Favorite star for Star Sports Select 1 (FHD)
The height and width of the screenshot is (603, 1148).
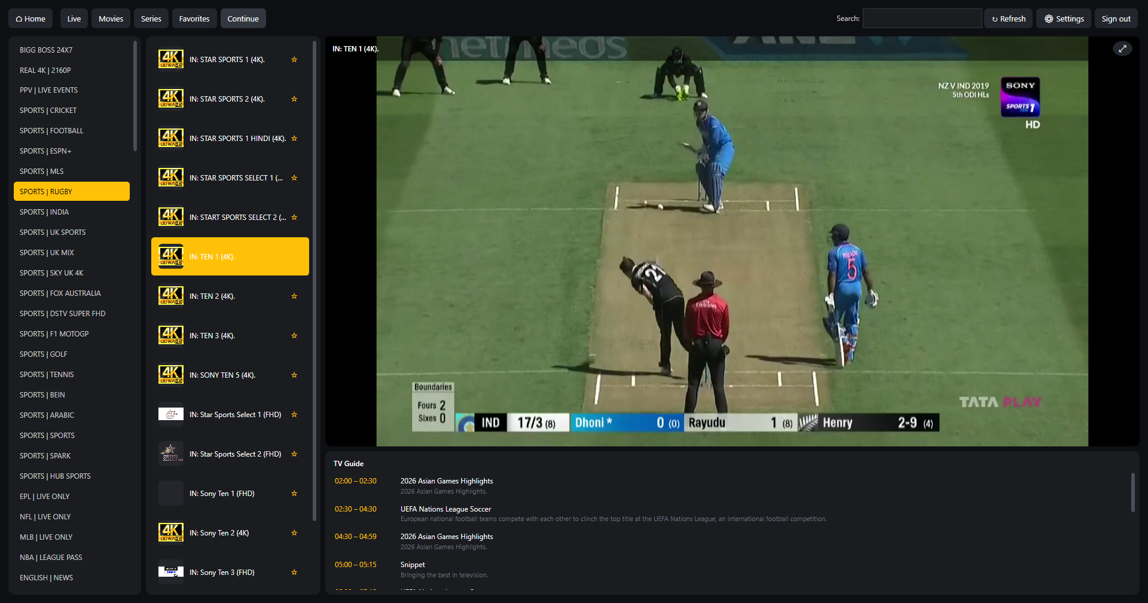(x=294, y=415)
